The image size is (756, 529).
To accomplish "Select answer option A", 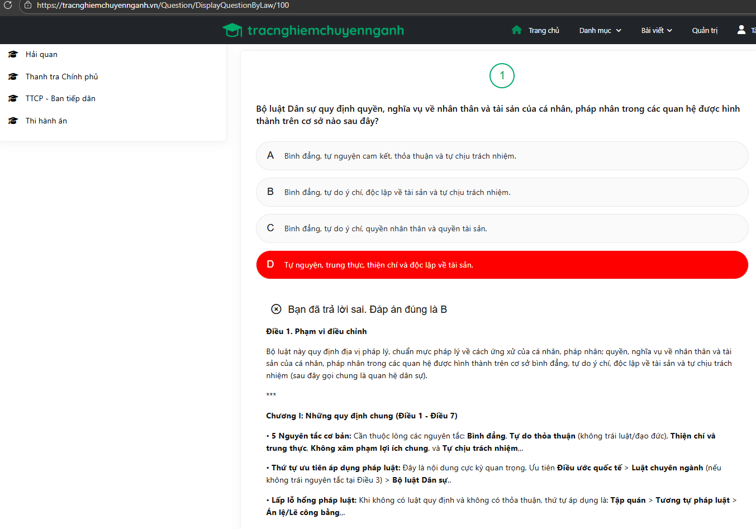I will tap(502, 156).
